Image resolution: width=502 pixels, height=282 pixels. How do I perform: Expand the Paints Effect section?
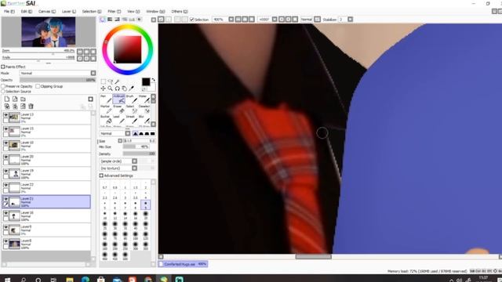coord(3,67)
